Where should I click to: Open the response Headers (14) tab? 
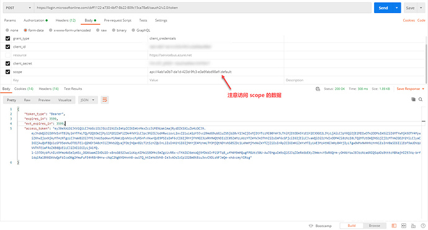[48, 89]
